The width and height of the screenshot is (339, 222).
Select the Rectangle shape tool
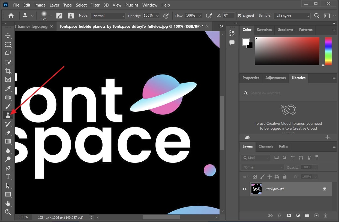[x=8, y=194]
